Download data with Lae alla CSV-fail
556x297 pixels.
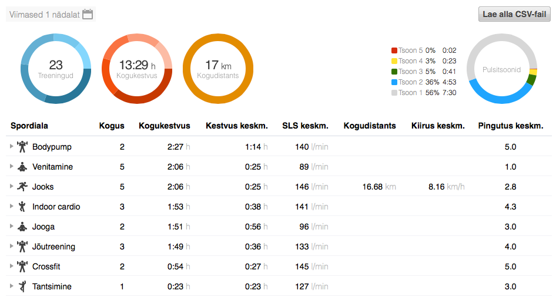[514, 15]
